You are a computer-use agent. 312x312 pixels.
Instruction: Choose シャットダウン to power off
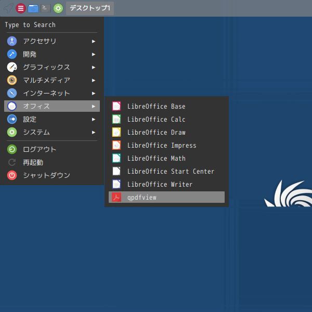click(52, 175)
